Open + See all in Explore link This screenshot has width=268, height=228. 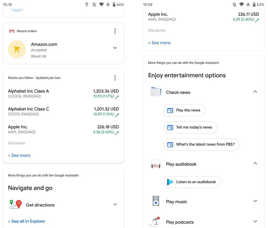point(26,221)
